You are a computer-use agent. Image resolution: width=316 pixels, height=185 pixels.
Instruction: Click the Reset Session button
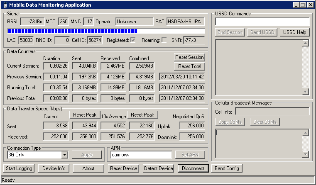point(189,57)
